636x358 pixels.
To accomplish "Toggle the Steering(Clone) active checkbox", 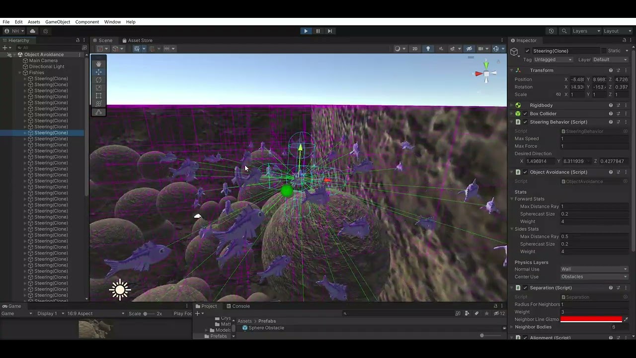I will click(x=527, y=51).
